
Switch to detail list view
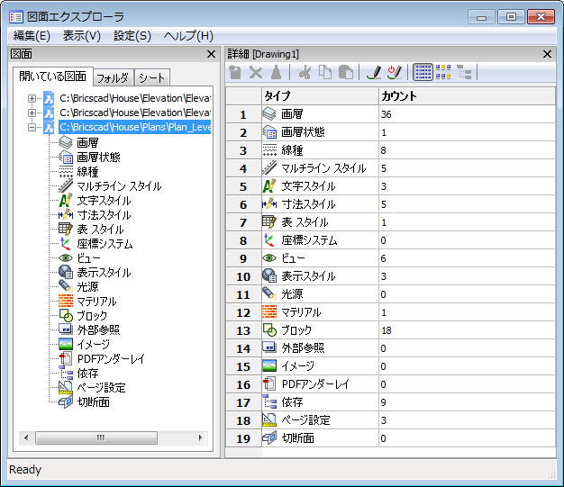[423, 72]
